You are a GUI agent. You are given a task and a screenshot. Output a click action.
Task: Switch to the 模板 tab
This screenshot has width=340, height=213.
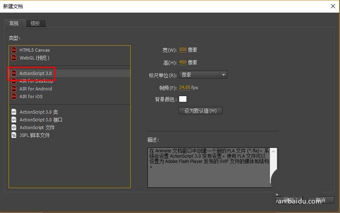coord(35,23)
